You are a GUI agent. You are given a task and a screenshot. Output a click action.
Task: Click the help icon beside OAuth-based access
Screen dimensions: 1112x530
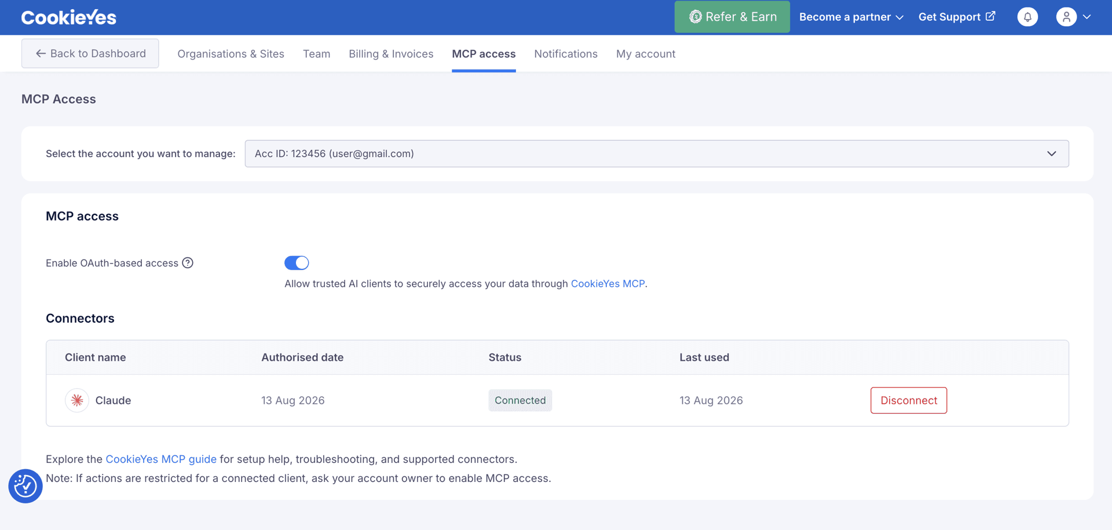188,263
